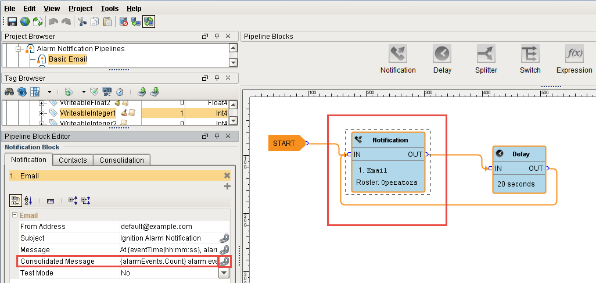Screen dimensions: 596x283
Task: Click the binoculars icon in Tag Browser
Action: coord(9,92)
